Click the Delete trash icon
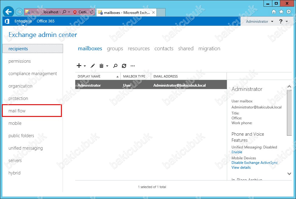Image resolution: width=296 pixels, height=199 pixels. coord(101,66)
